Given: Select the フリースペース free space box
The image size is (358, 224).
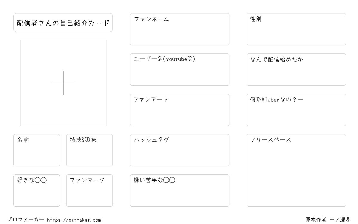Looking at the screenshot, I should click(x=296, y=170).
